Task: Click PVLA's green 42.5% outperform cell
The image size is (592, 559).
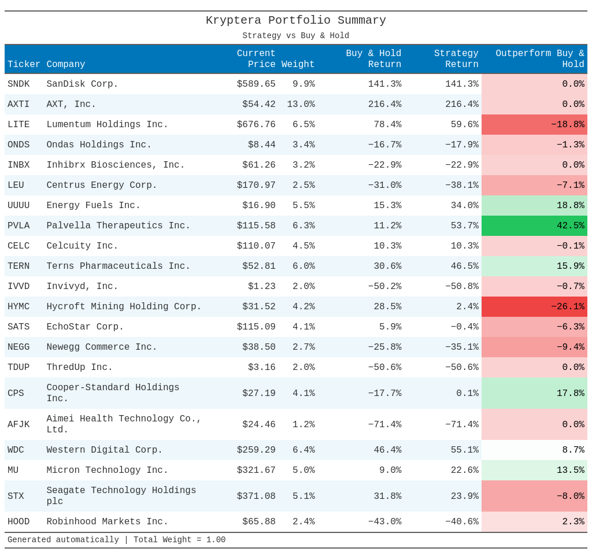Action: tap(534, 225)
